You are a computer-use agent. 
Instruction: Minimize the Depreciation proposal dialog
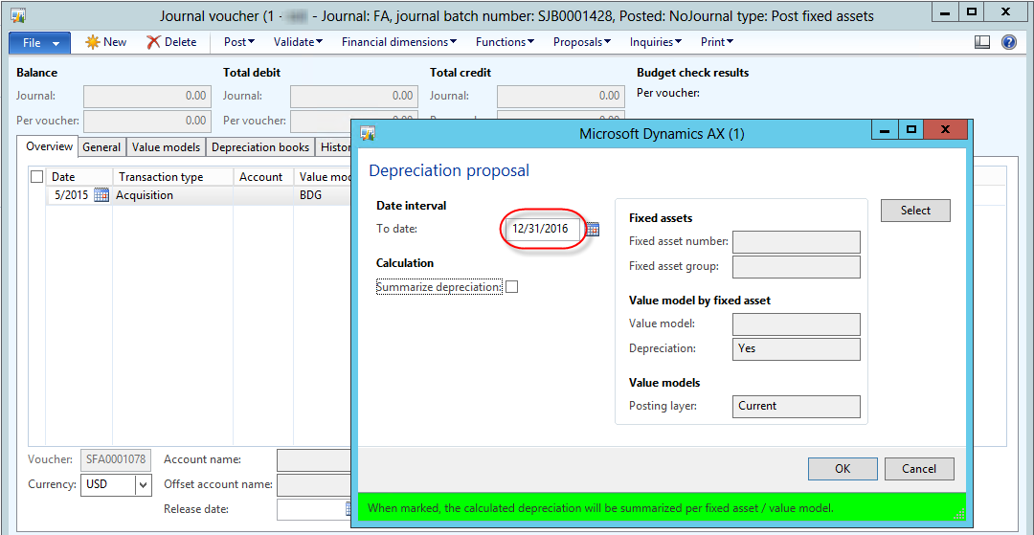[x=885, y=130]
